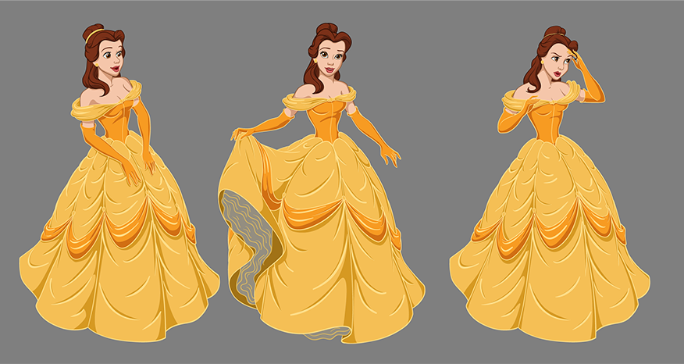
Task: Select the figure touching her forehead
Action: pyautogui.click(x=550, y=184)
